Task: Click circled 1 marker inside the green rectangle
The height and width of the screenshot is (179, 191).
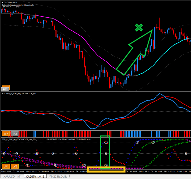Action: [x=106, y=143]
